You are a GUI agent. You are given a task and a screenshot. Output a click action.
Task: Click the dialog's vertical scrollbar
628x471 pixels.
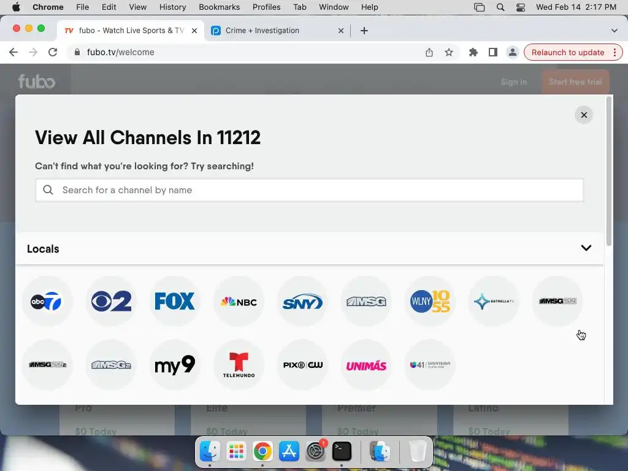click(x=609, y=171)
